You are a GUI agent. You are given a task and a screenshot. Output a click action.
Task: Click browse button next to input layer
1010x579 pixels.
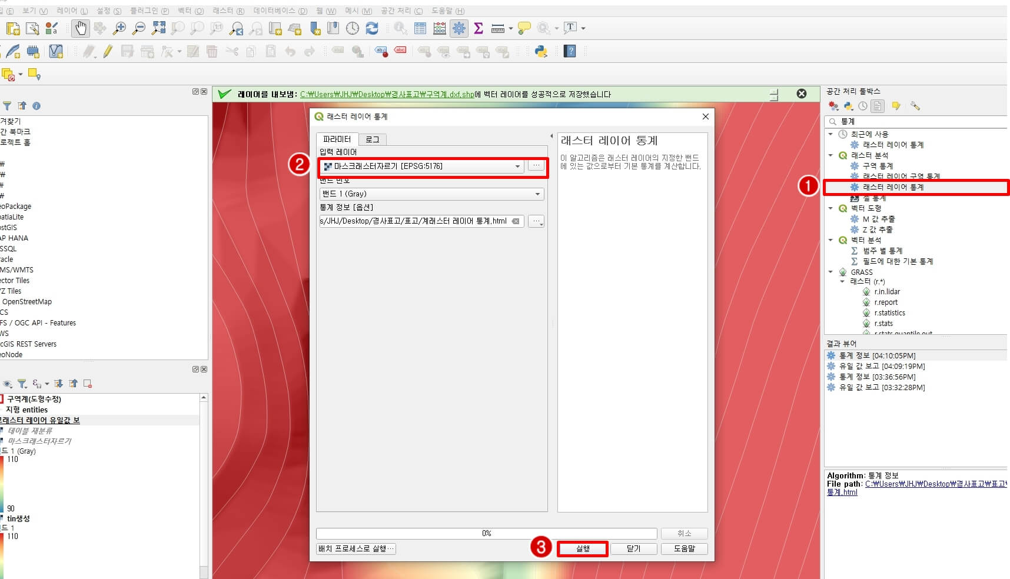[x=536, y=167]
